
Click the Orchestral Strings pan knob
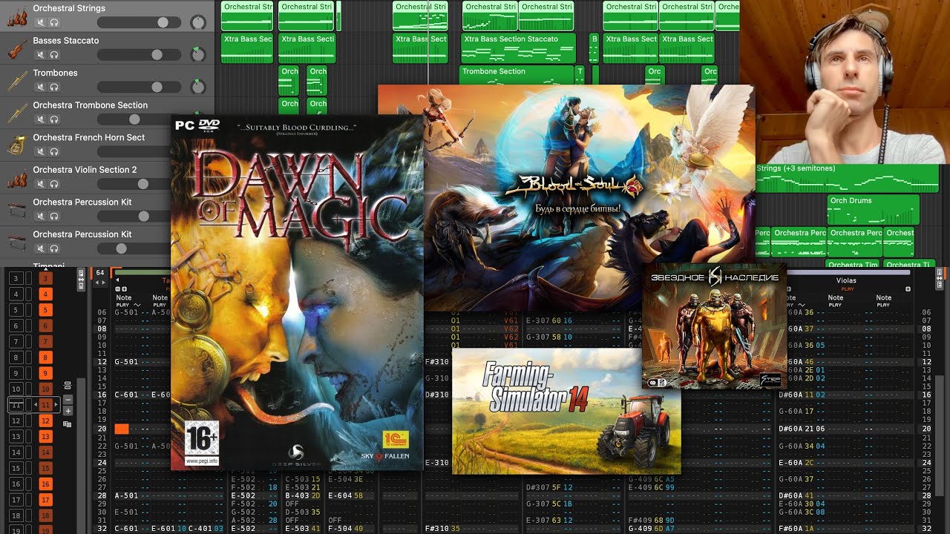(197, 22)
